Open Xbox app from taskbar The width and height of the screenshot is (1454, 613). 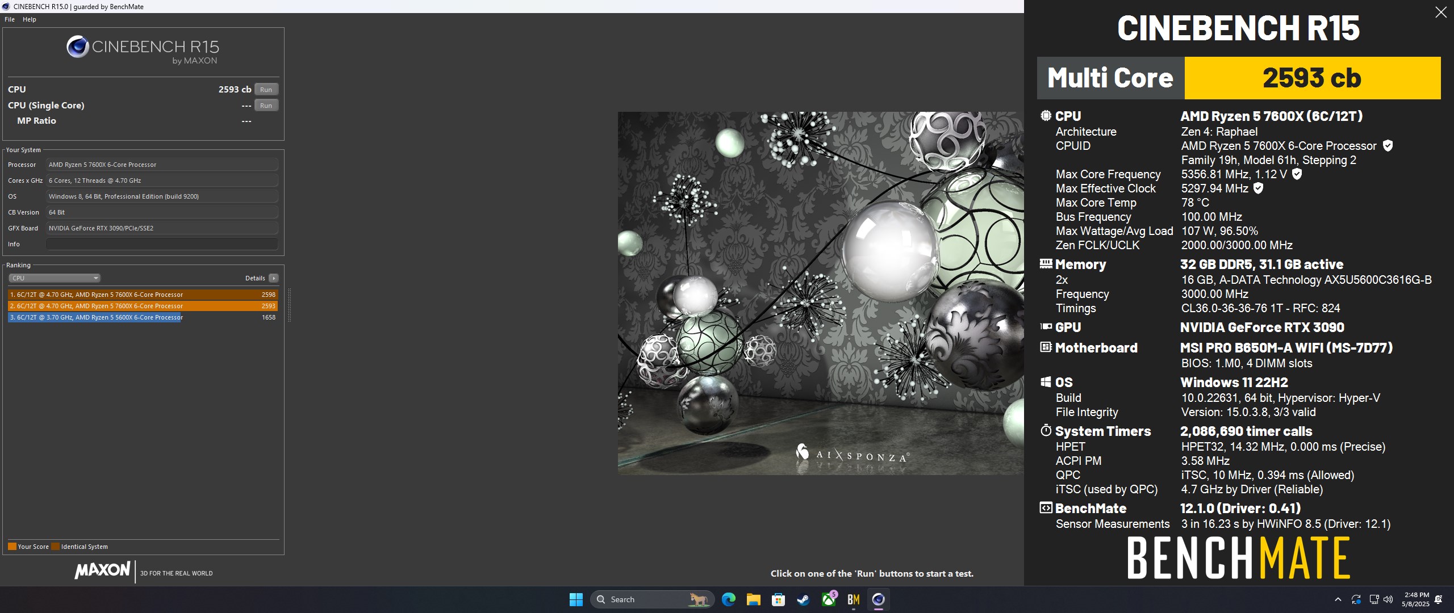tap(829, 599)
